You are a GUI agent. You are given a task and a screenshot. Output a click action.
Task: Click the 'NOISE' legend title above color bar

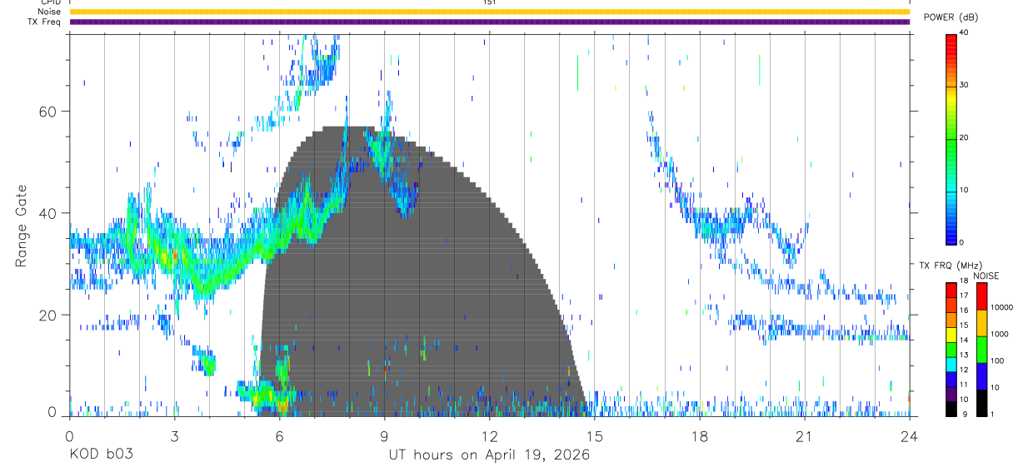click(x=986, y=276)
